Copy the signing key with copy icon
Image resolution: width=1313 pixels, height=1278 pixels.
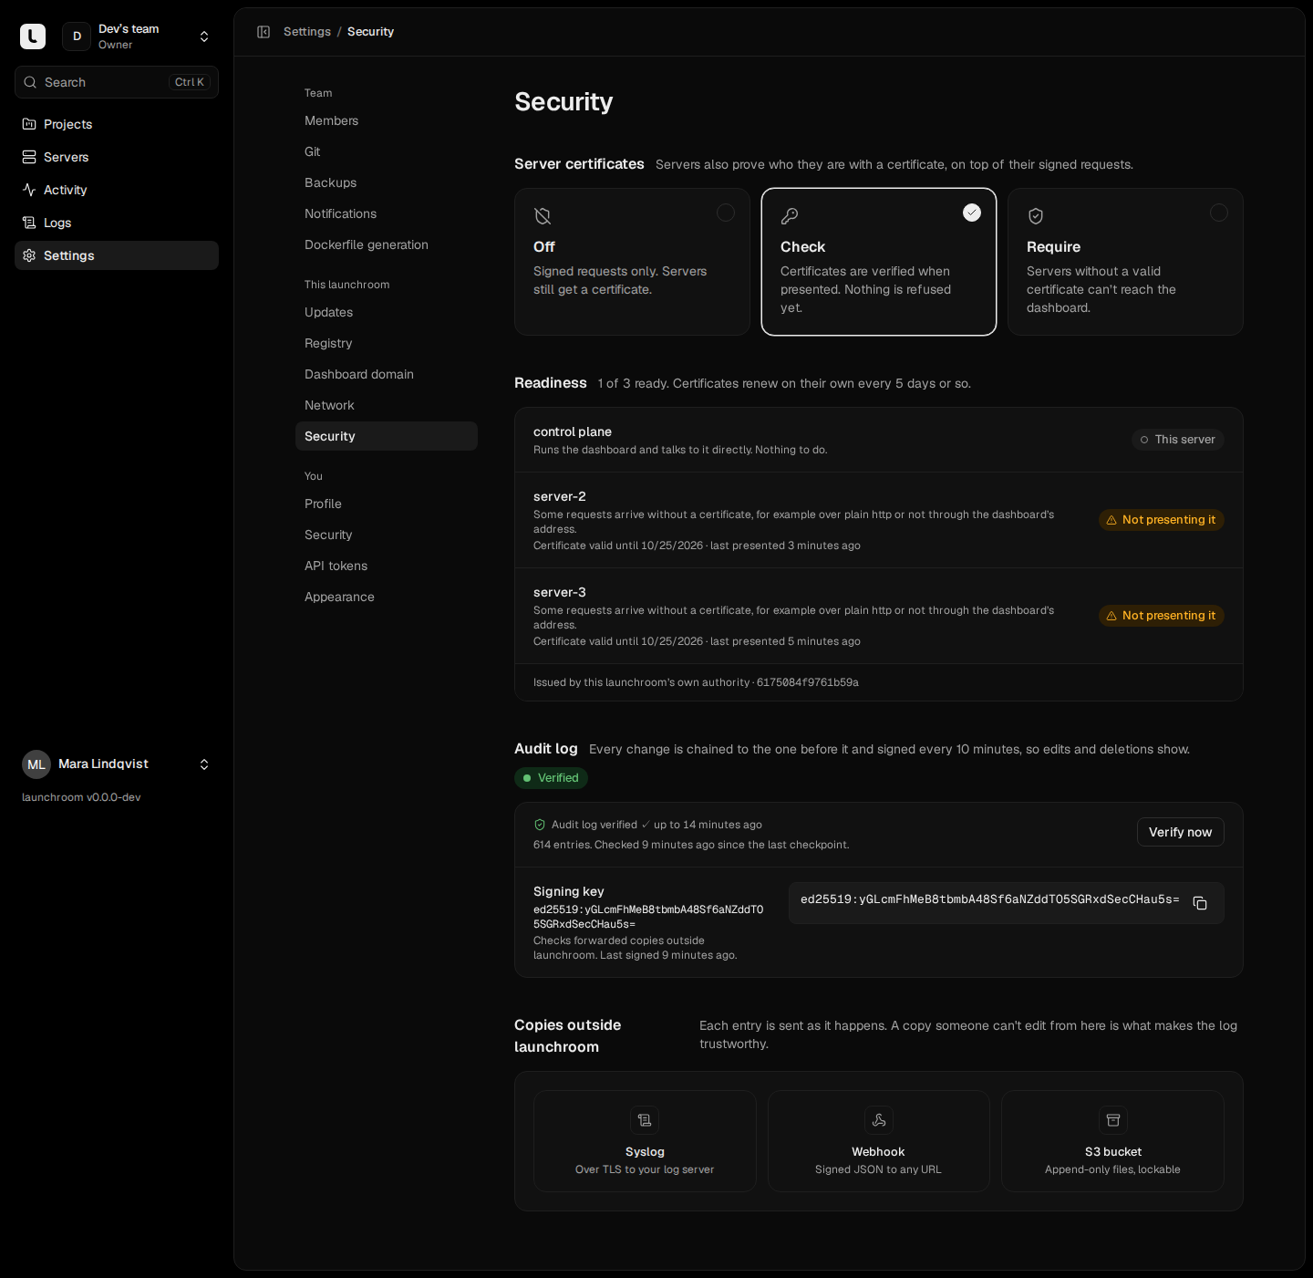[x=1200, y=903]
